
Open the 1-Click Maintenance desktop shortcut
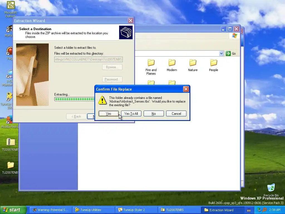coord(8,78)
